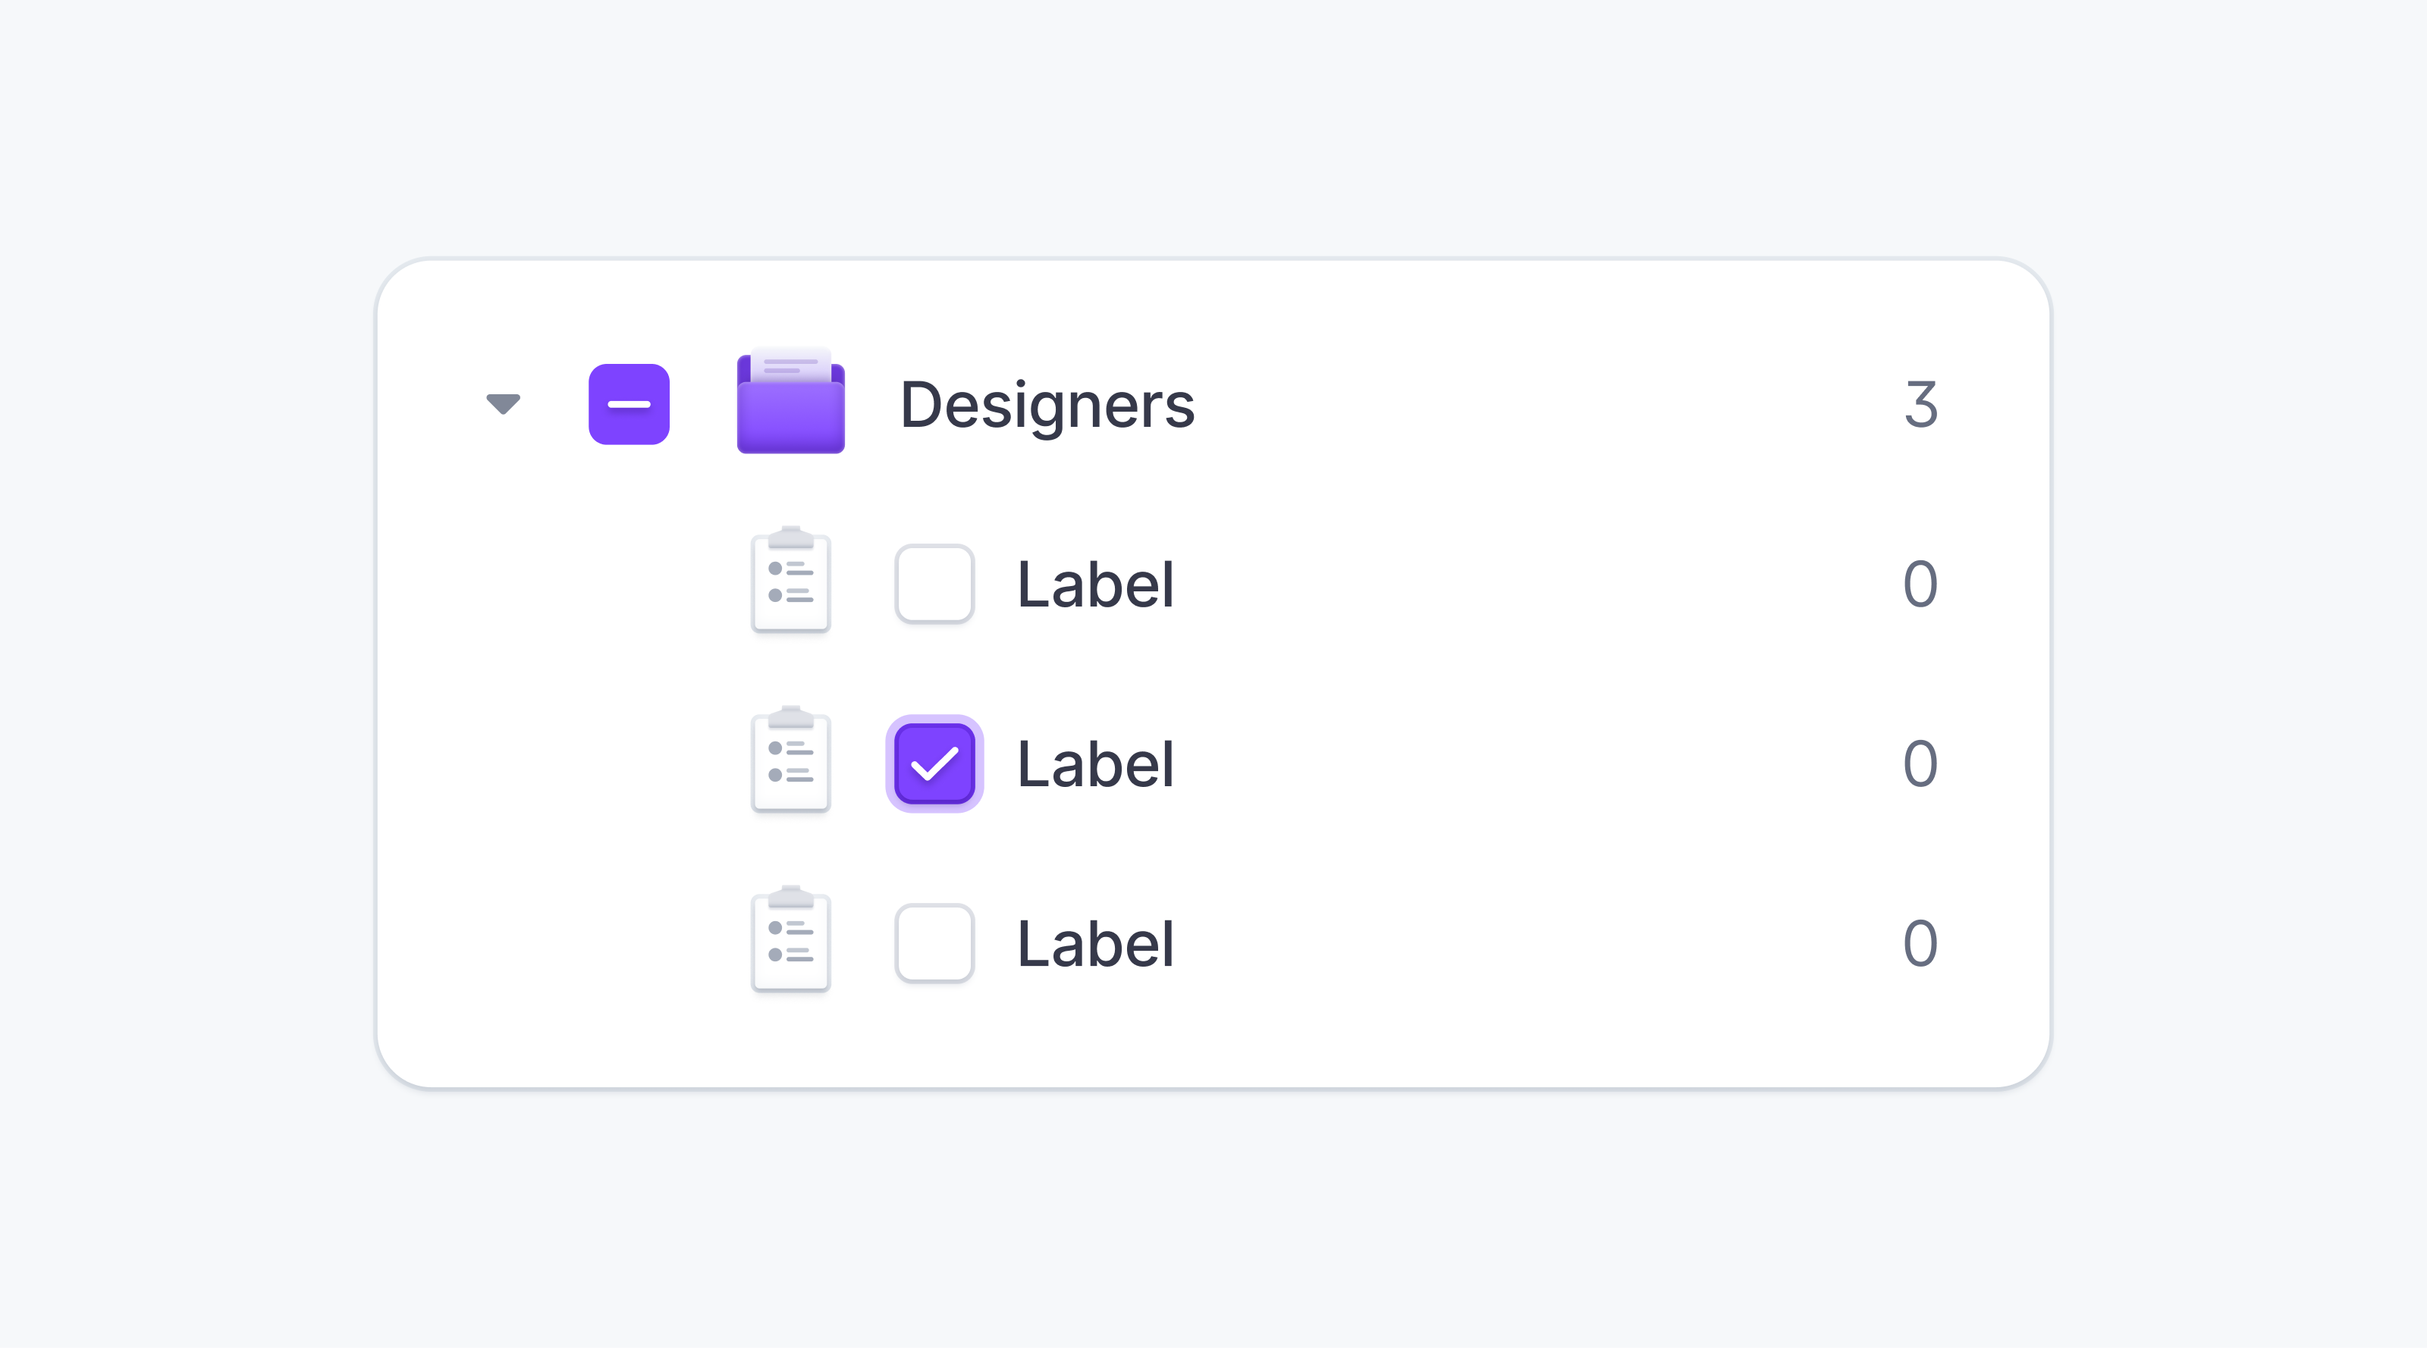Select the clipboard icon on the bottom Label row
The height and width of the screenshot is (1348, 2427).
[790, 941]
